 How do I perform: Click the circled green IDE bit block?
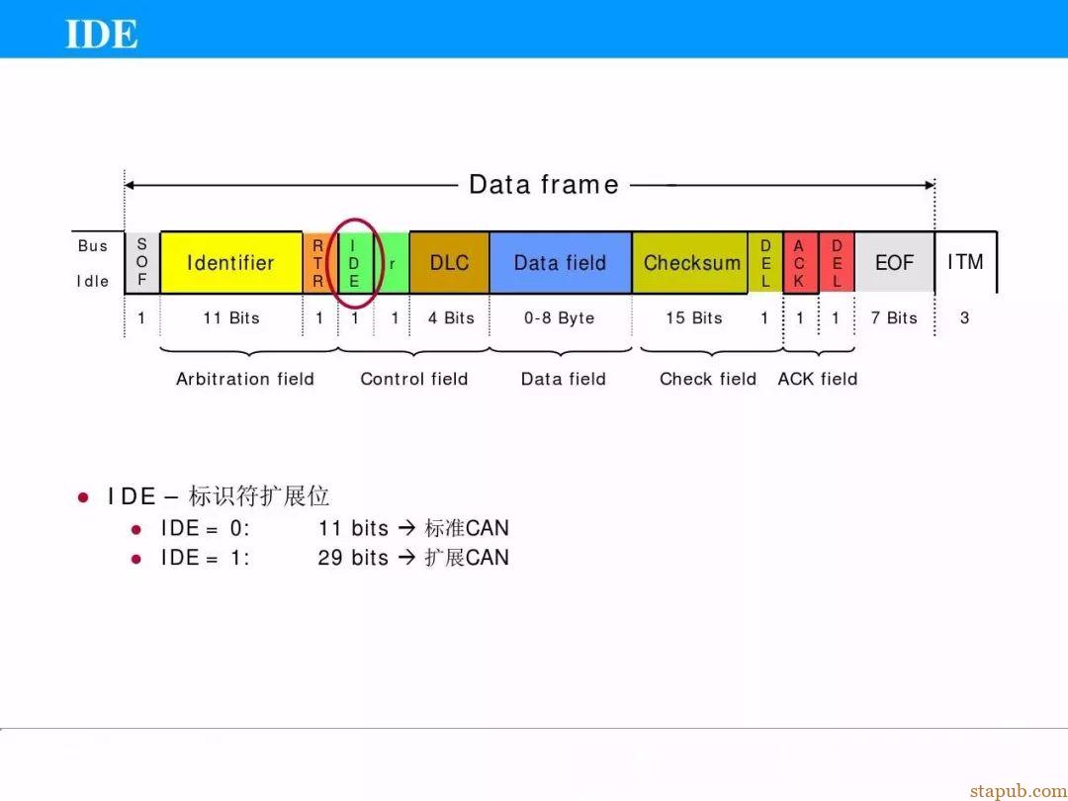(x=354, y=263)
